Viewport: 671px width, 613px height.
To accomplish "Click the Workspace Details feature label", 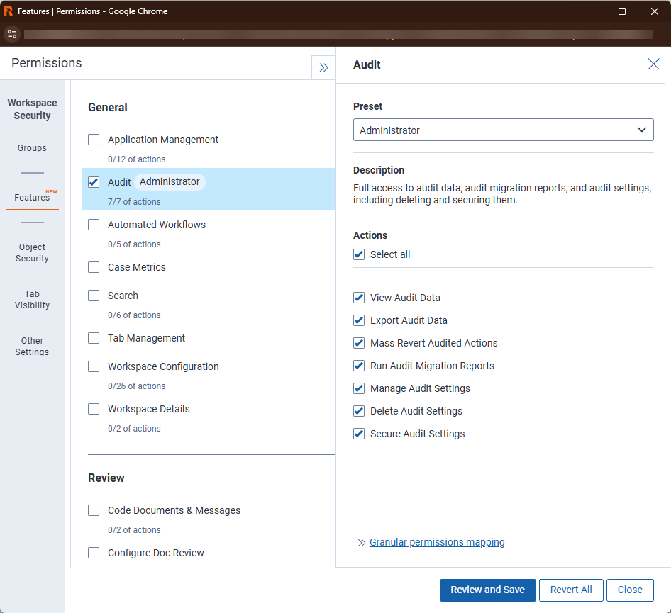I will pyautogui.click(x=148, y=409).
